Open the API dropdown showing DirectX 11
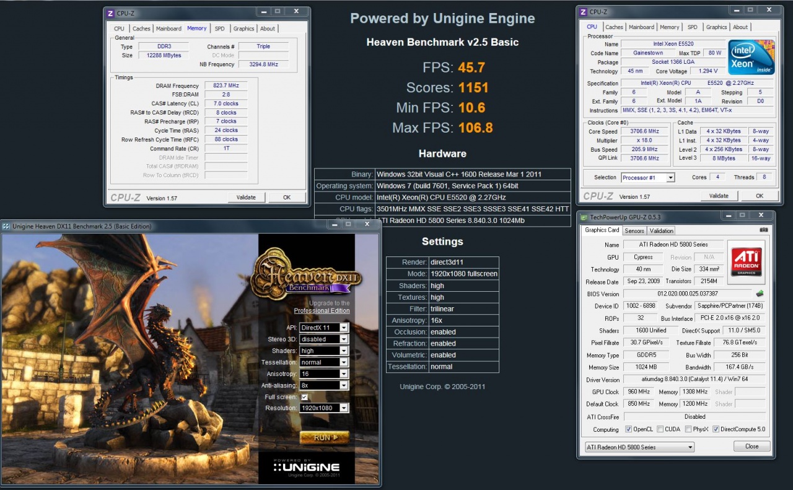Image resolution: width=793 pixels, height=490 pixels. pyautogui.click(x=323, y=328)
